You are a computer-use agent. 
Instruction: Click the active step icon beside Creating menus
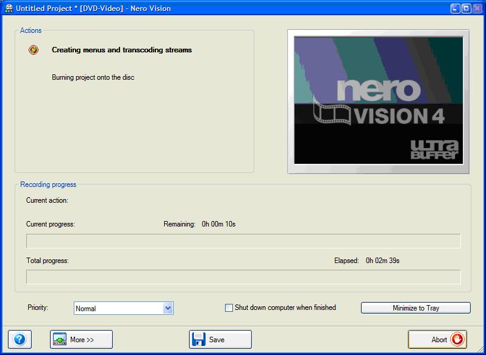(34, 50)
